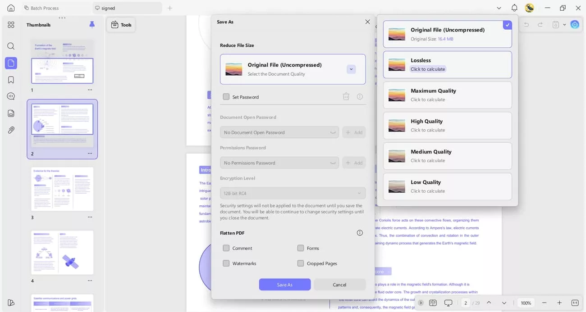Open the Attachments panel with the paperclip icon
Image resolution: width=586 pixels, height=312 pixels.
click(11, 130)
